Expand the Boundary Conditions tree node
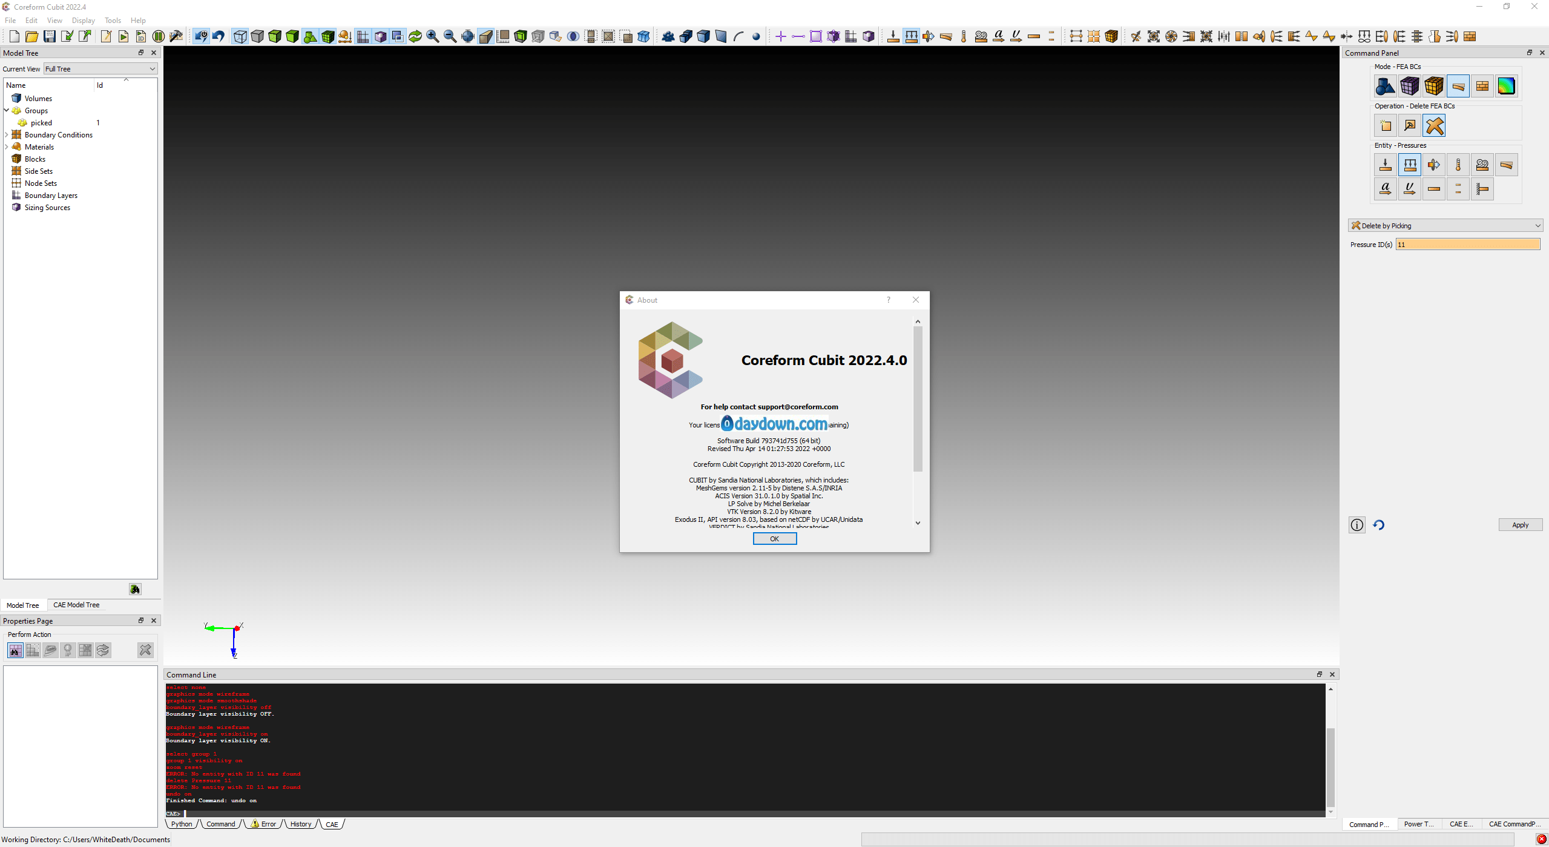 [x=7, y=135]
